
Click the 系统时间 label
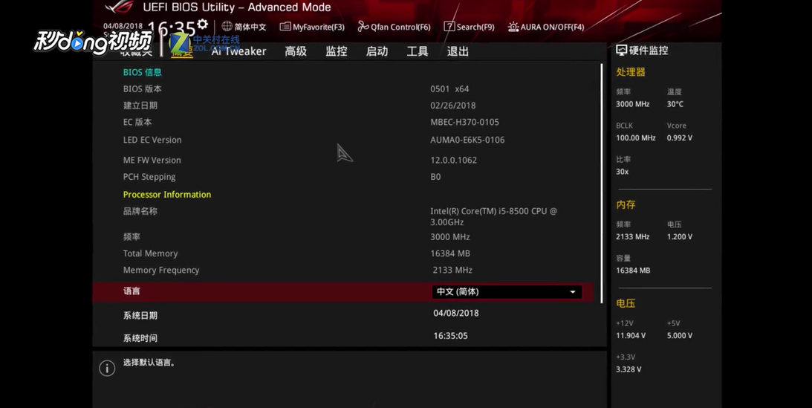click(x=140, y=338)
